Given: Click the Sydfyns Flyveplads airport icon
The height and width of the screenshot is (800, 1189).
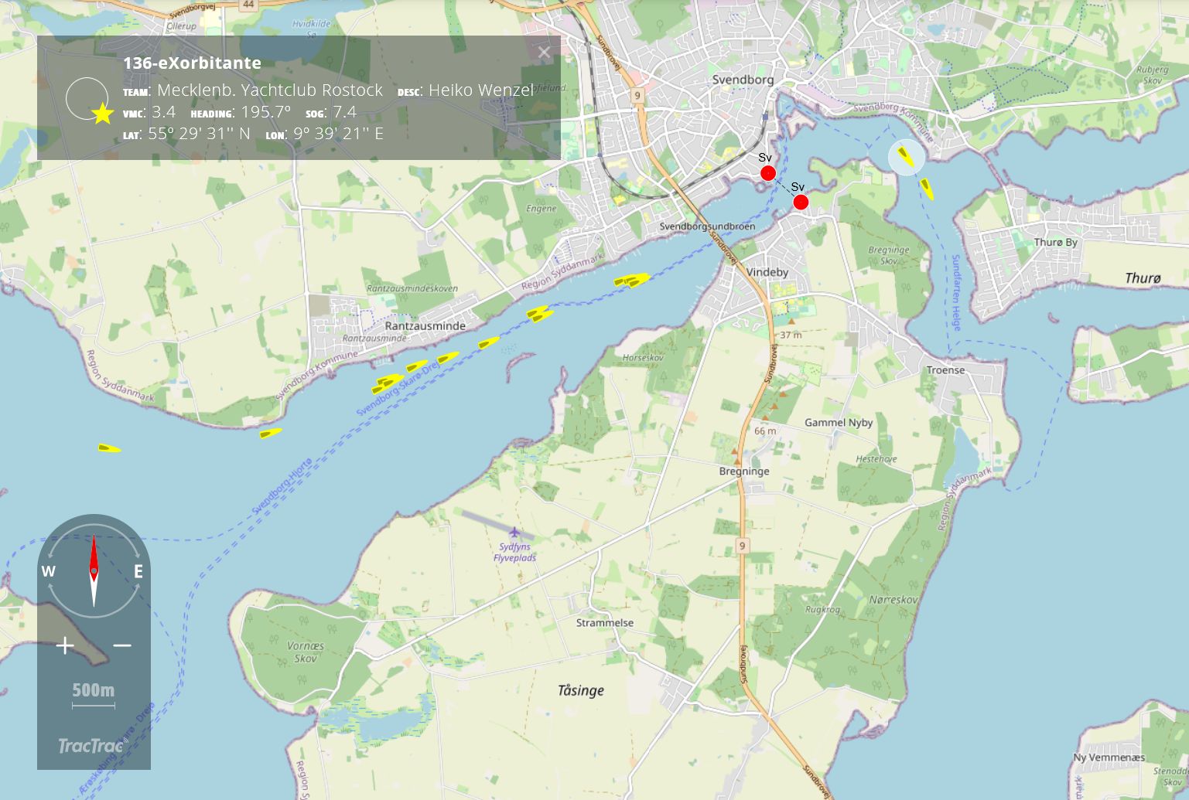Looking at the screenshot, I should [514, 532].
